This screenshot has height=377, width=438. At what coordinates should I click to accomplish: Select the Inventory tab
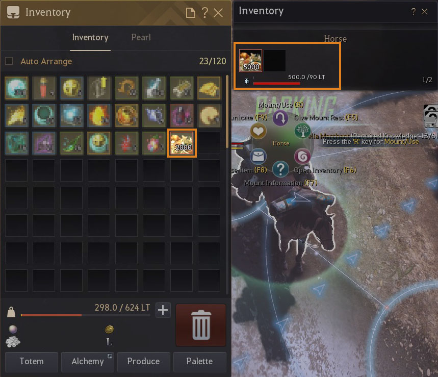90,37
